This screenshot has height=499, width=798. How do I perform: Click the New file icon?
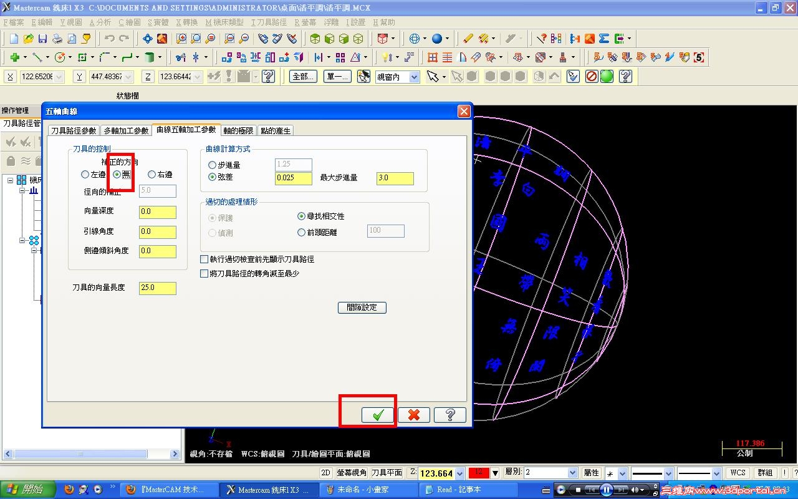pyautogui.click(x=14, y=39)
